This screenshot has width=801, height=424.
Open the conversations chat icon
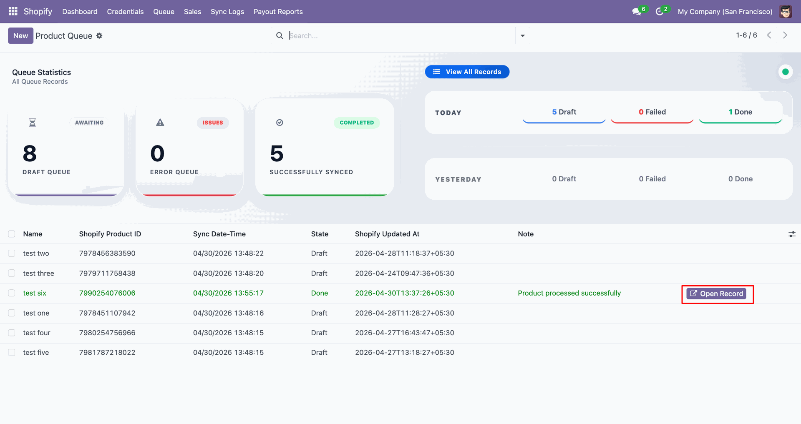click(637, 12)
